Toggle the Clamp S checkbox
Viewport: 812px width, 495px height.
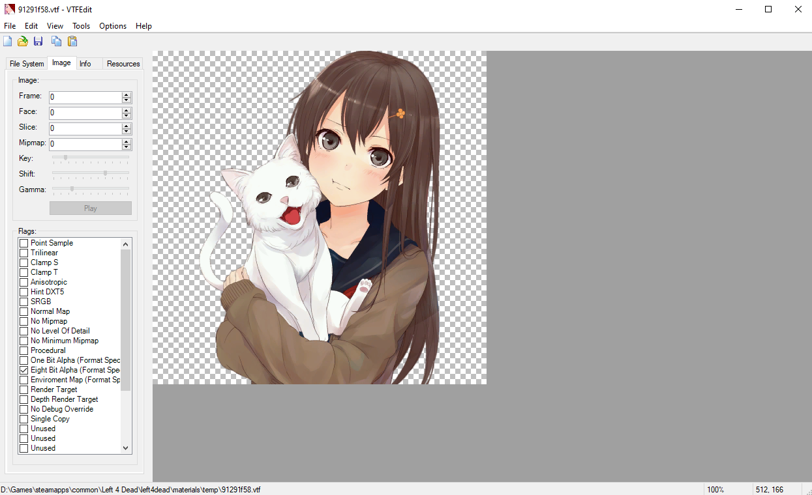[23, 262]
